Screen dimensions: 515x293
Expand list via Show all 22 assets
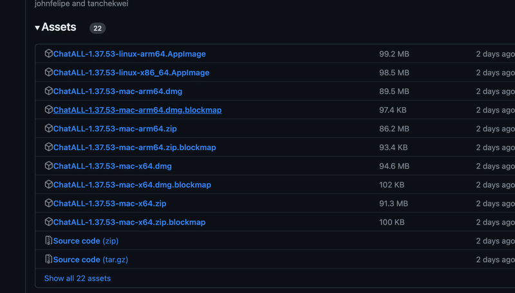77,278
